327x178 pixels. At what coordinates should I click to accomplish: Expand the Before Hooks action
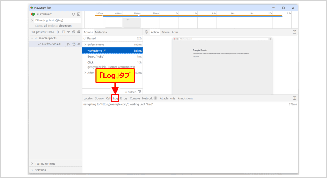[x=85, y=44]
